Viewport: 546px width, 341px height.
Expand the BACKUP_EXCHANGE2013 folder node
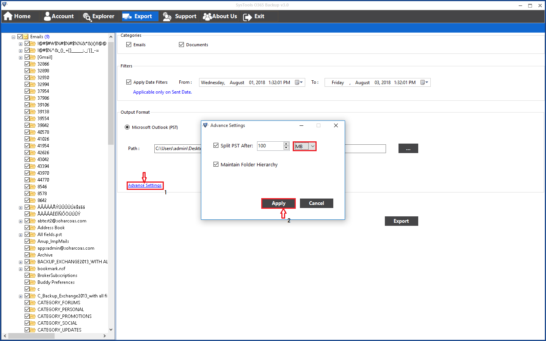pos(20,262)
